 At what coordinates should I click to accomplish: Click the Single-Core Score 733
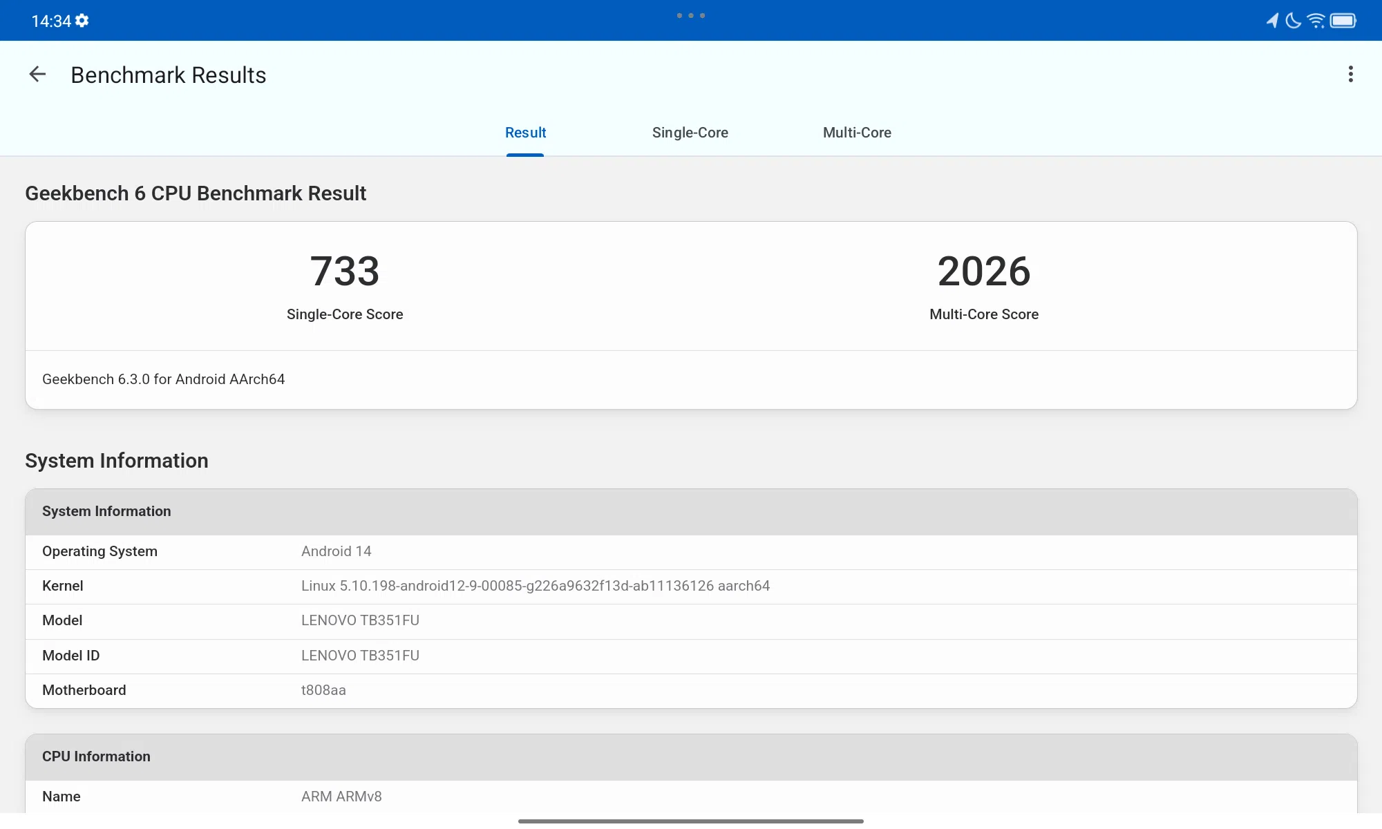pos(344,271)
